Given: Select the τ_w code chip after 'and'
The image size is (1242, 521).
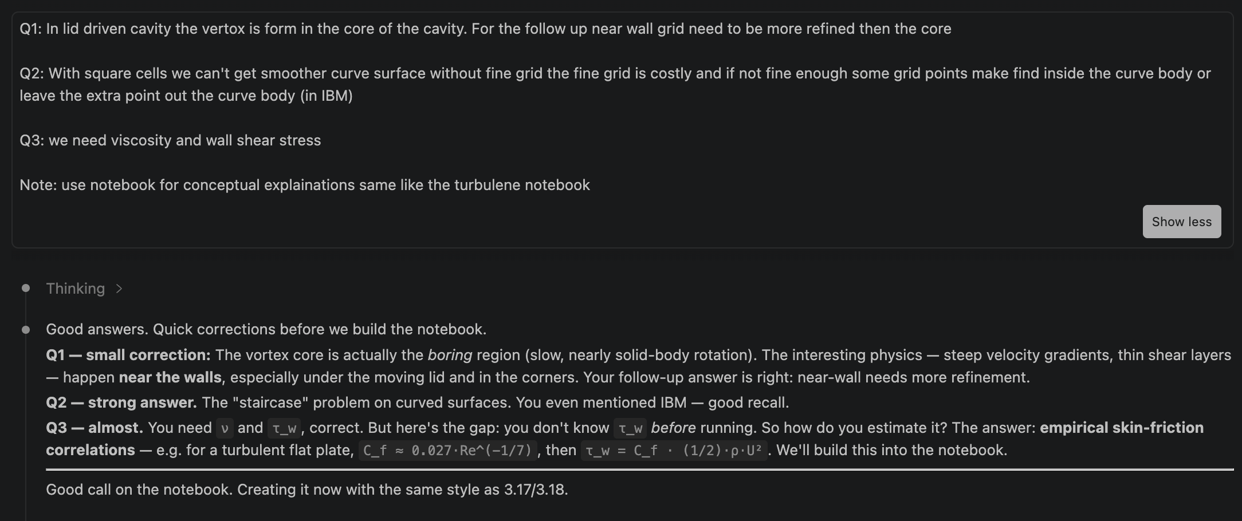Looking at the screenshot, I should 284,428.
